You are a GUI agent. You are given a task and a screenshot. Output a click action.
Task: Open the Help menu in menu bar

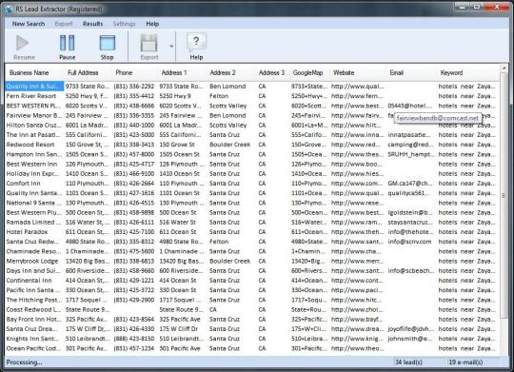(152, 24)
